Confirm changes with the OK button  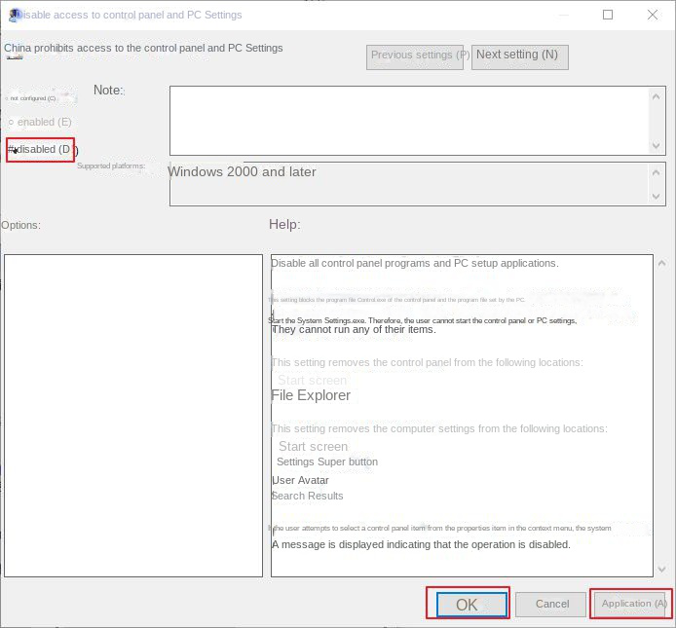click(468, 604)
